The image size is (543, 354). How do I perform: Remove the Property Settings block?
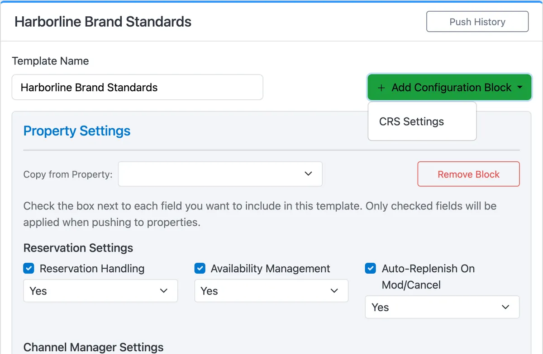468,174
